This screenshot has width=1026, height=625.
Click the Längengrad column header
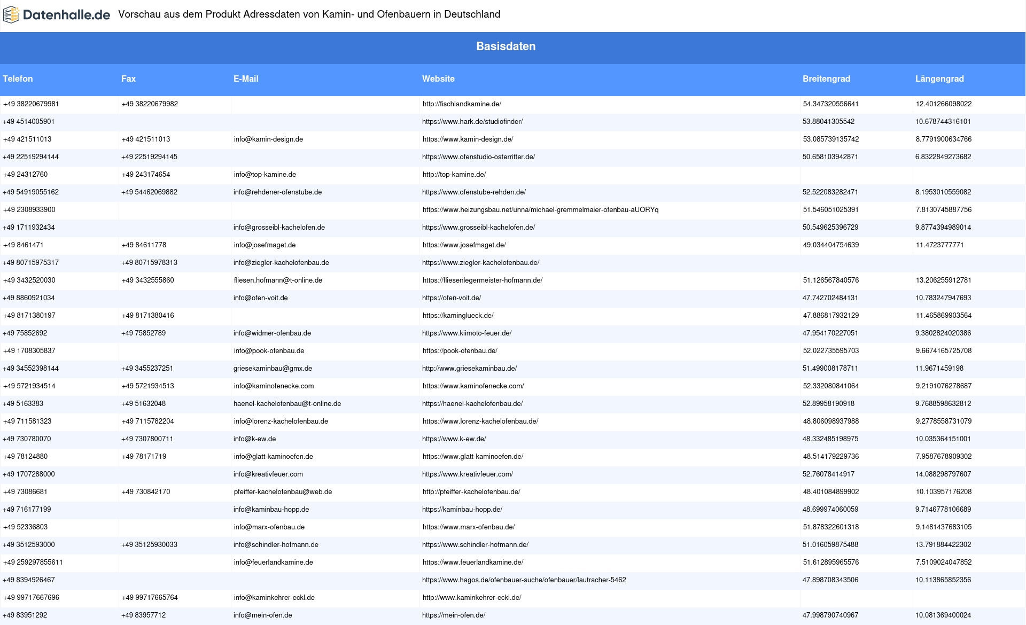click(x=939, y=79)
